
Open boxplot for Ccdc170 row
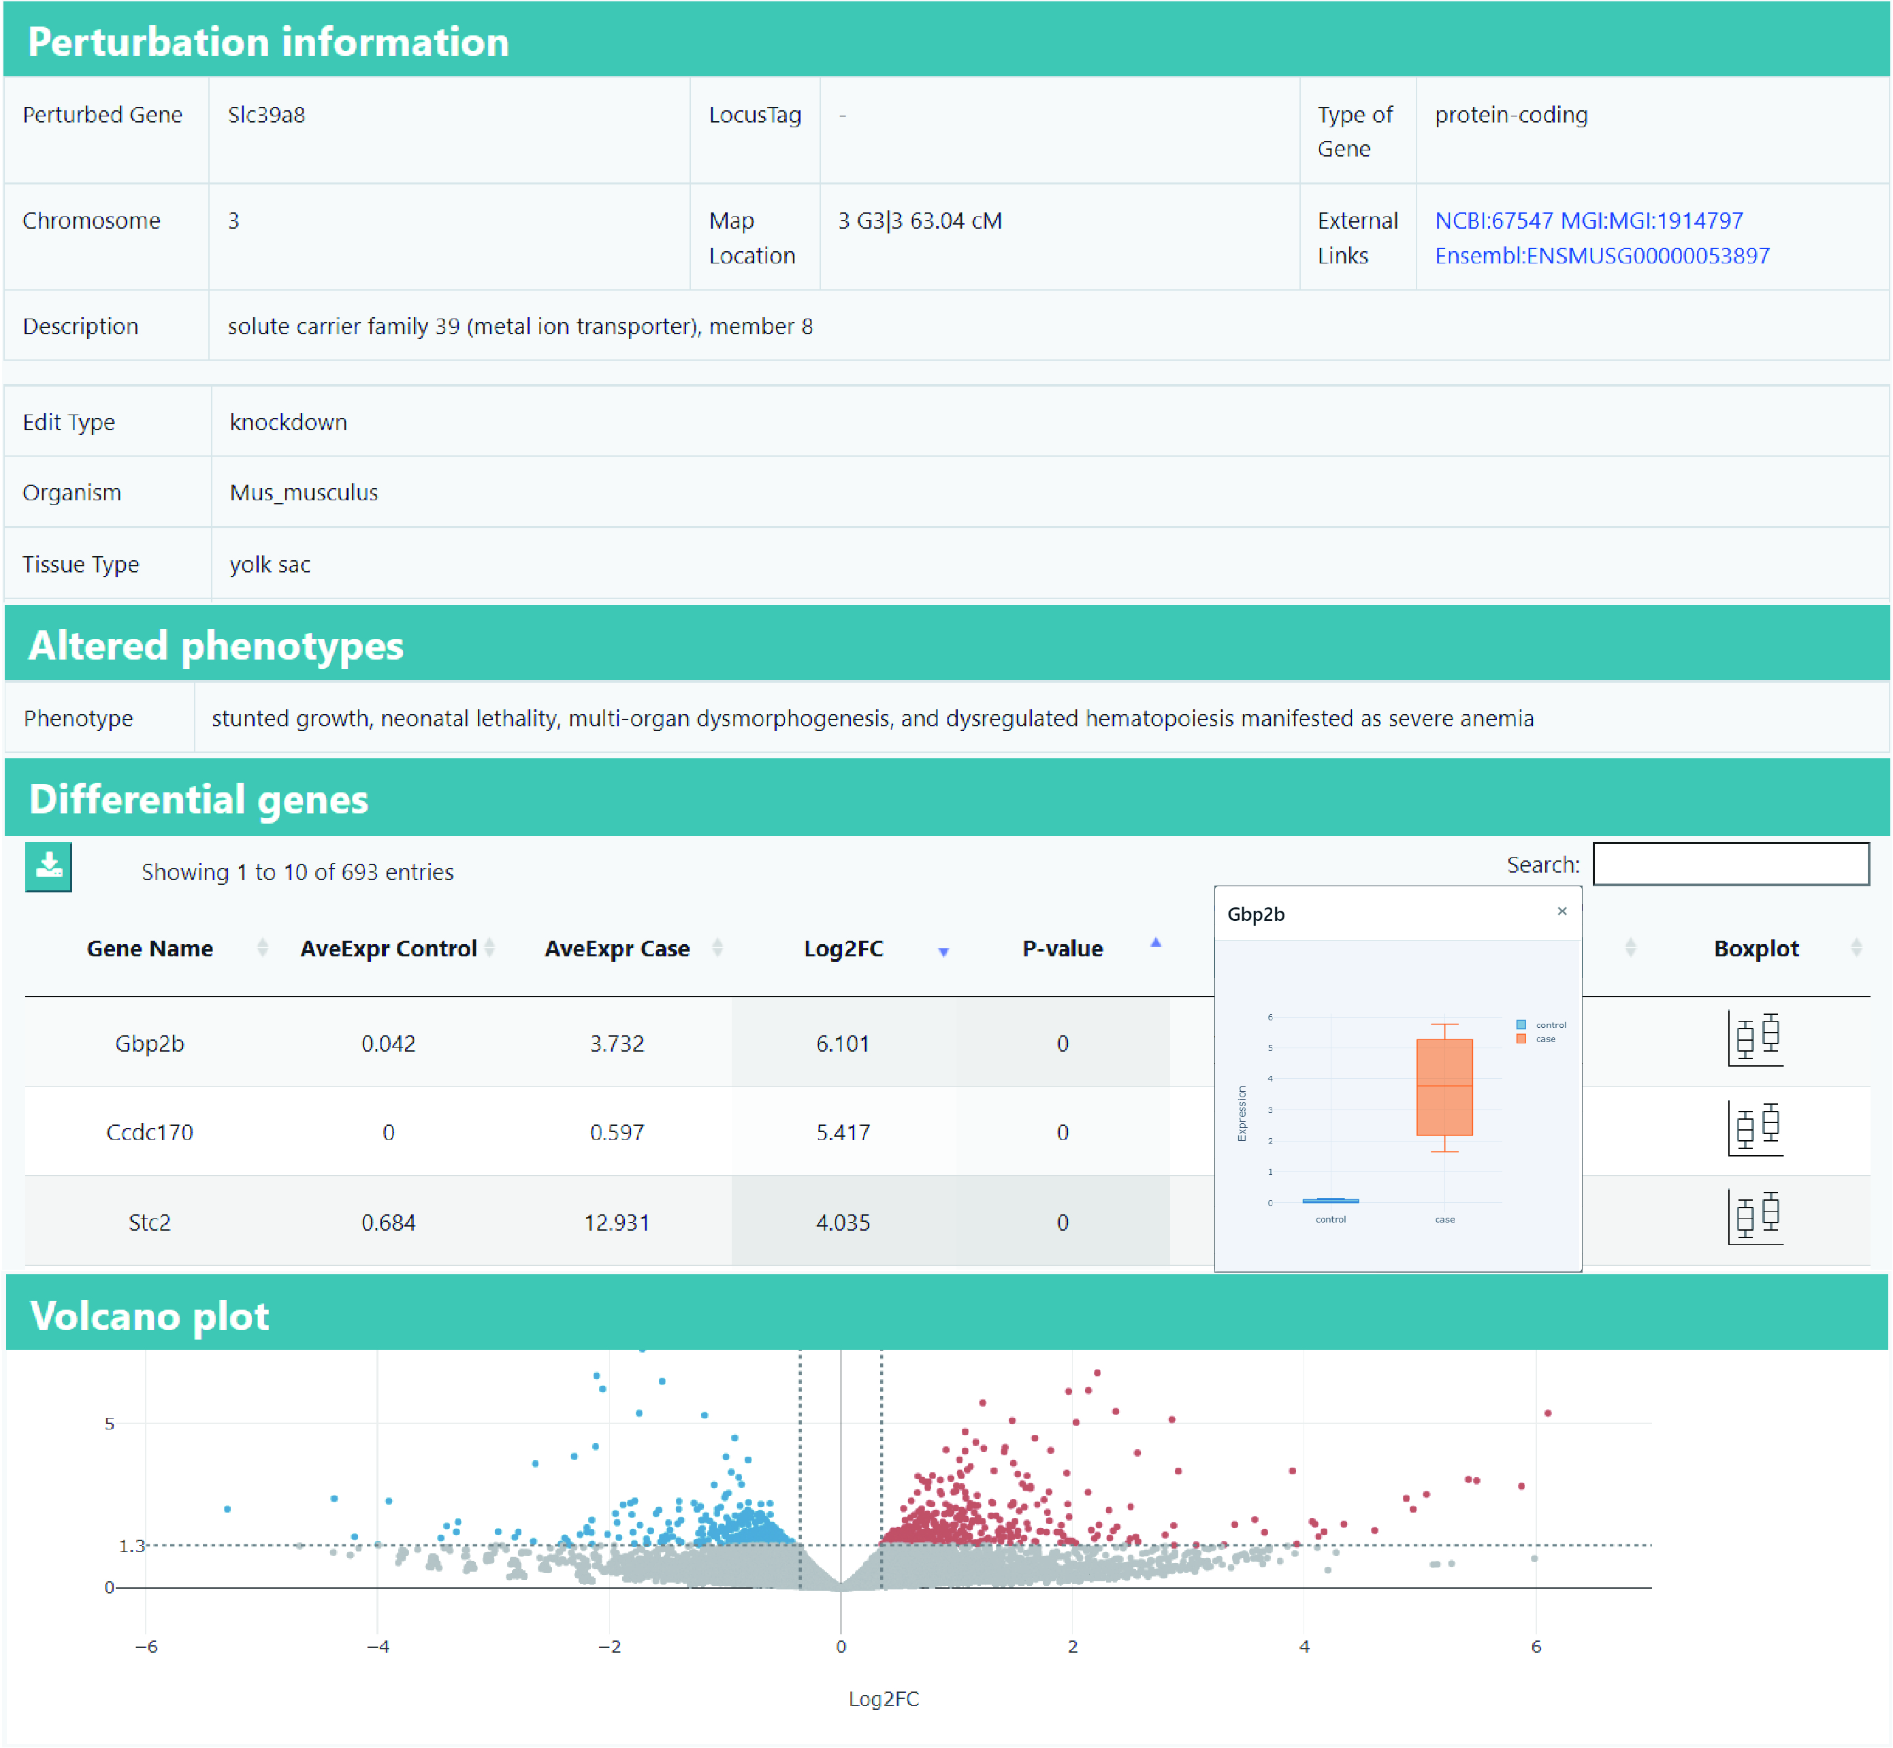click(x=1756, y=1127)
